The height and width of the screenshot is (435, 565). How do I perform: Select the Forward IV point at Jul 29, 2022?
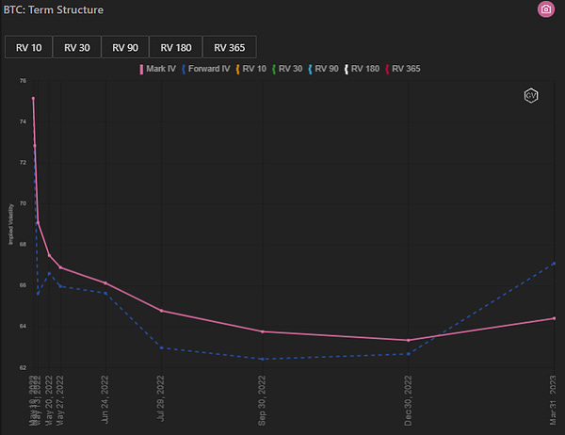coord(161,347)
